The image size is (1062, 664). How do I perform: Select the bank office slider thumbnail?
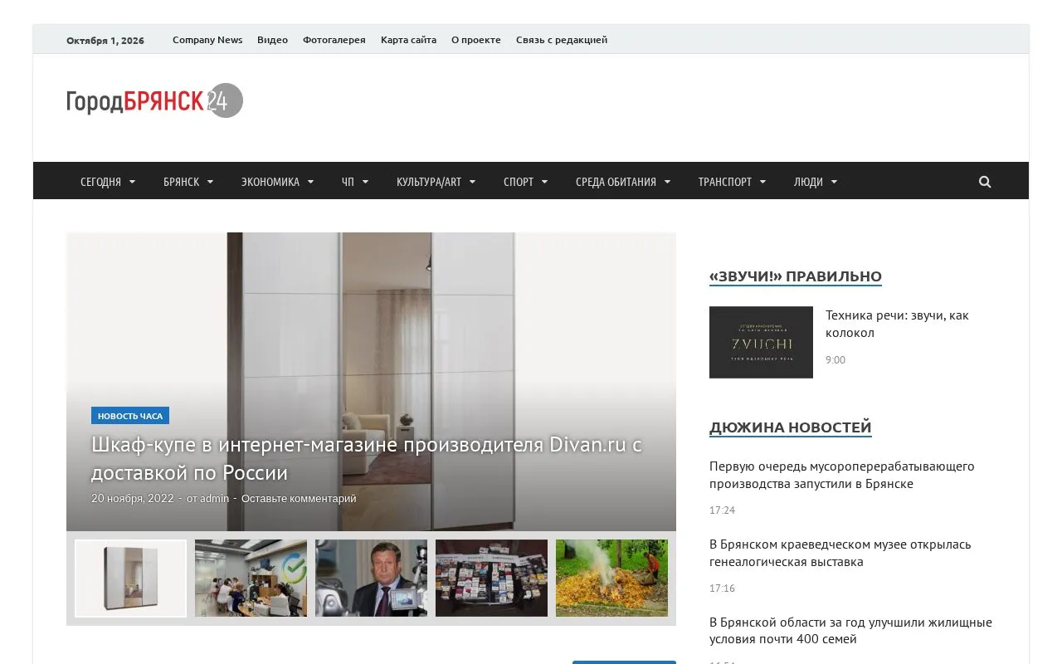pos(251,579)
